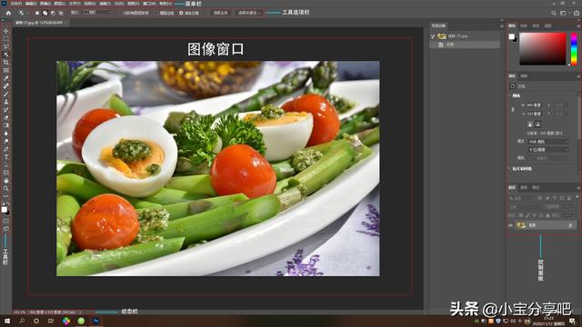Select the Clone Stamp tool
Screen dimensions: 582x327
[6, 102]
